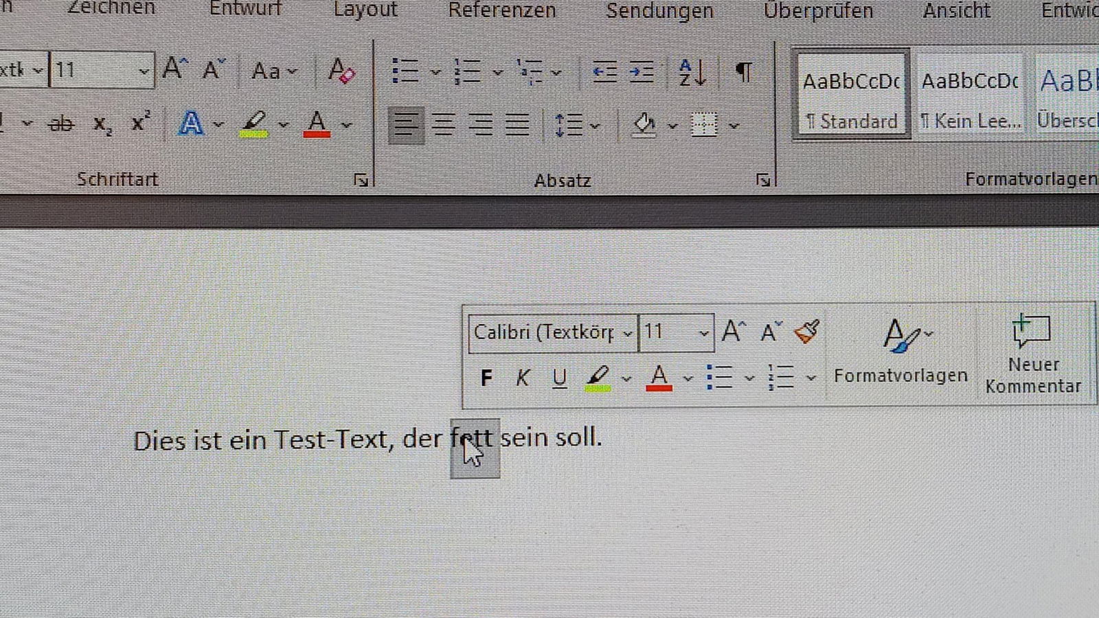
Task: Open the Referenzen ribbon tab
Action: pos(501,10)
